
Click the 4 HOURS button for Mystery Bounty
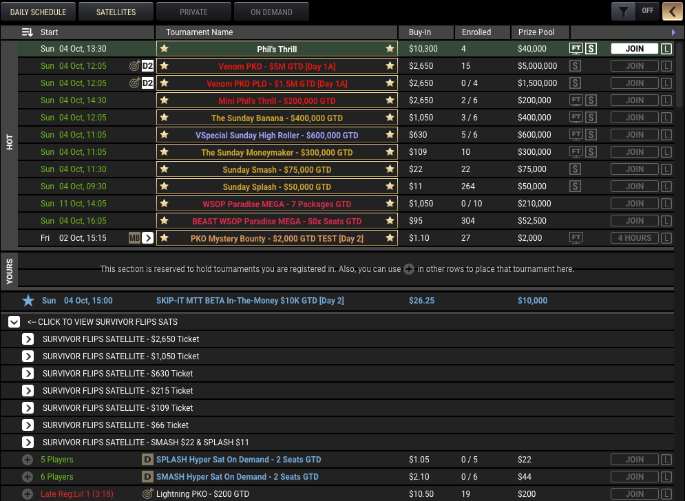(634, 238)
